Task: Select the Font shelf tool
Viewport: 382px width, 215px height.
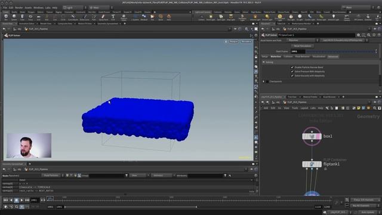Action: (x=113, y=17)
